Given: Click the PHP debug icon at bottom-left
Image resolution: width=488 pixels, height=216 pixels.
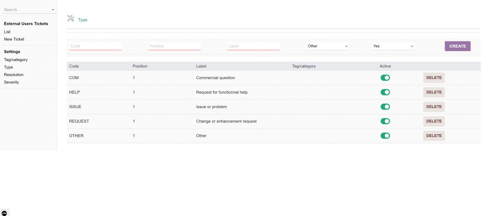Looking at the screenshot, I should pos(4,213).
